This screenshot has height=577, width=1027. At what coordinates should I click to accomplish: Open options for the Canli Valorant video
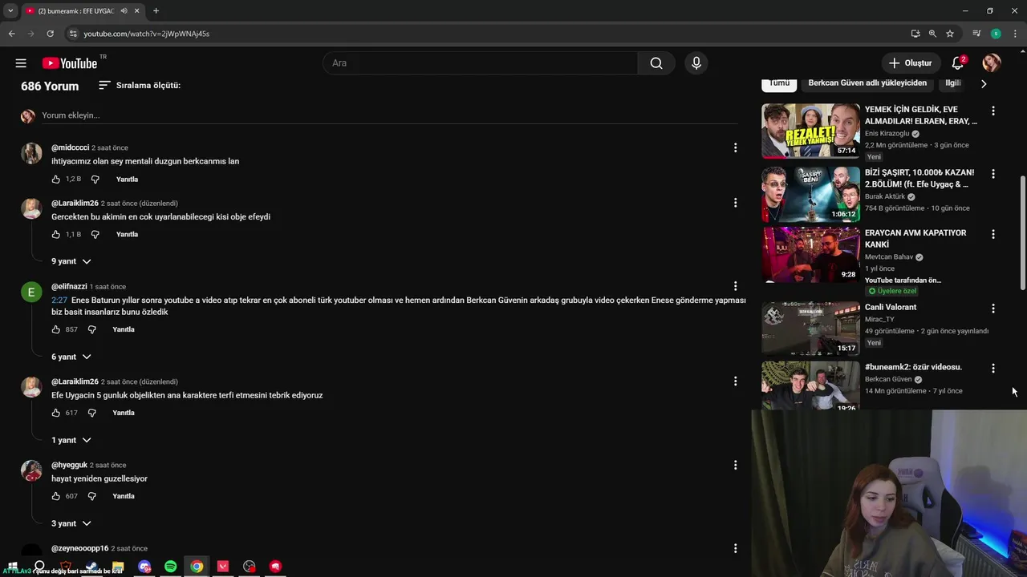pyautogui.click(x=993, y=309)
